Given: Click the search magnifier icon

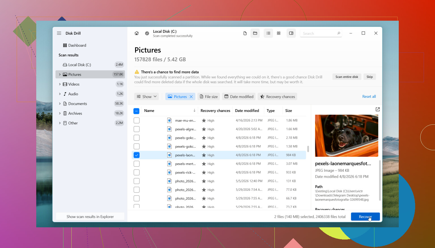Looking at the screenshot, I should coord(339,33).
